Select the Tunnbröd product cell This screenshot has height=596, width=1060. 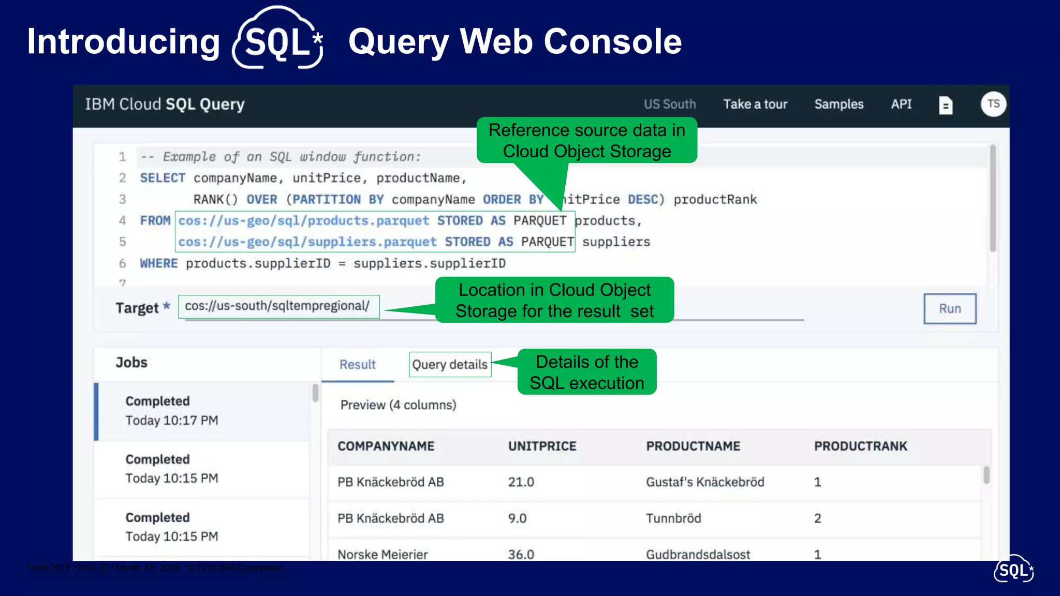673,518
